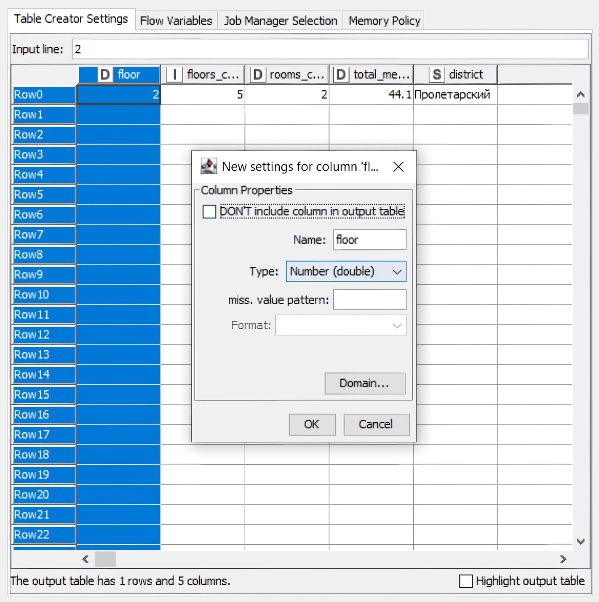Close the column settings dialog with X

(398, 167)
